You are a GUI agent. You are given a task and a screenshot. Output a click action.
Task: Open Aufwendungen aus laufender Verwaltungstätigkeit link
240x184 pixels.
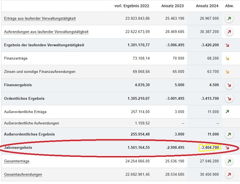tap(46, 32)
